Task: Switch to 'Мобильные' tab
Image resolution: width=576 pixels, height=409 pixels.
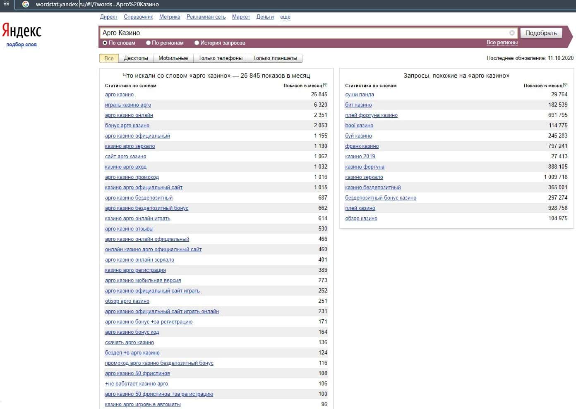Action: pos(173,58)
